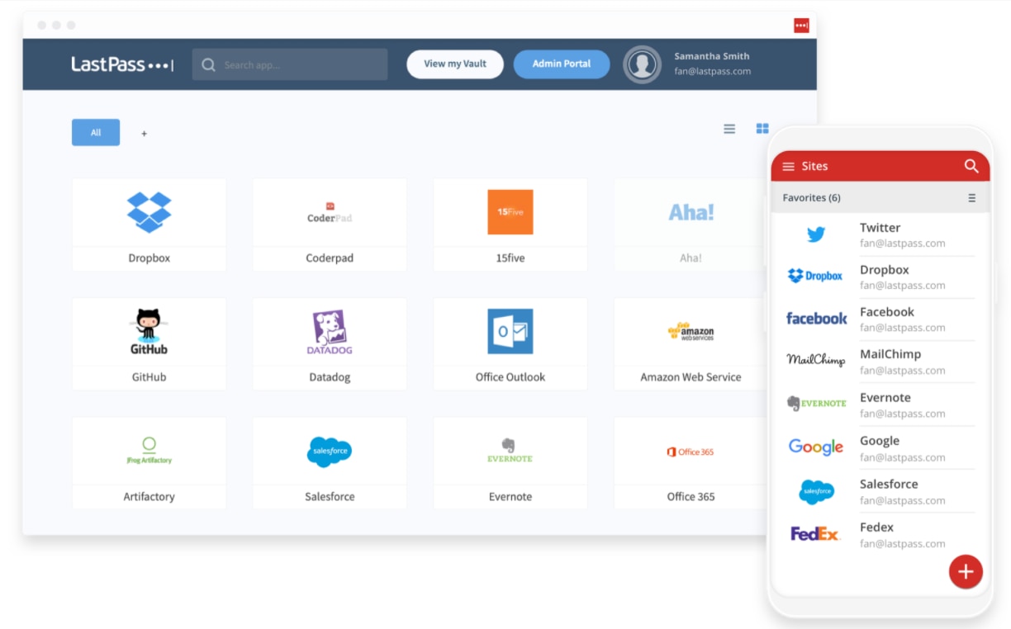This screenshot has width=1011, height=629.
Task: Click the LastPass extension icon in title bar
Action: 801,26
